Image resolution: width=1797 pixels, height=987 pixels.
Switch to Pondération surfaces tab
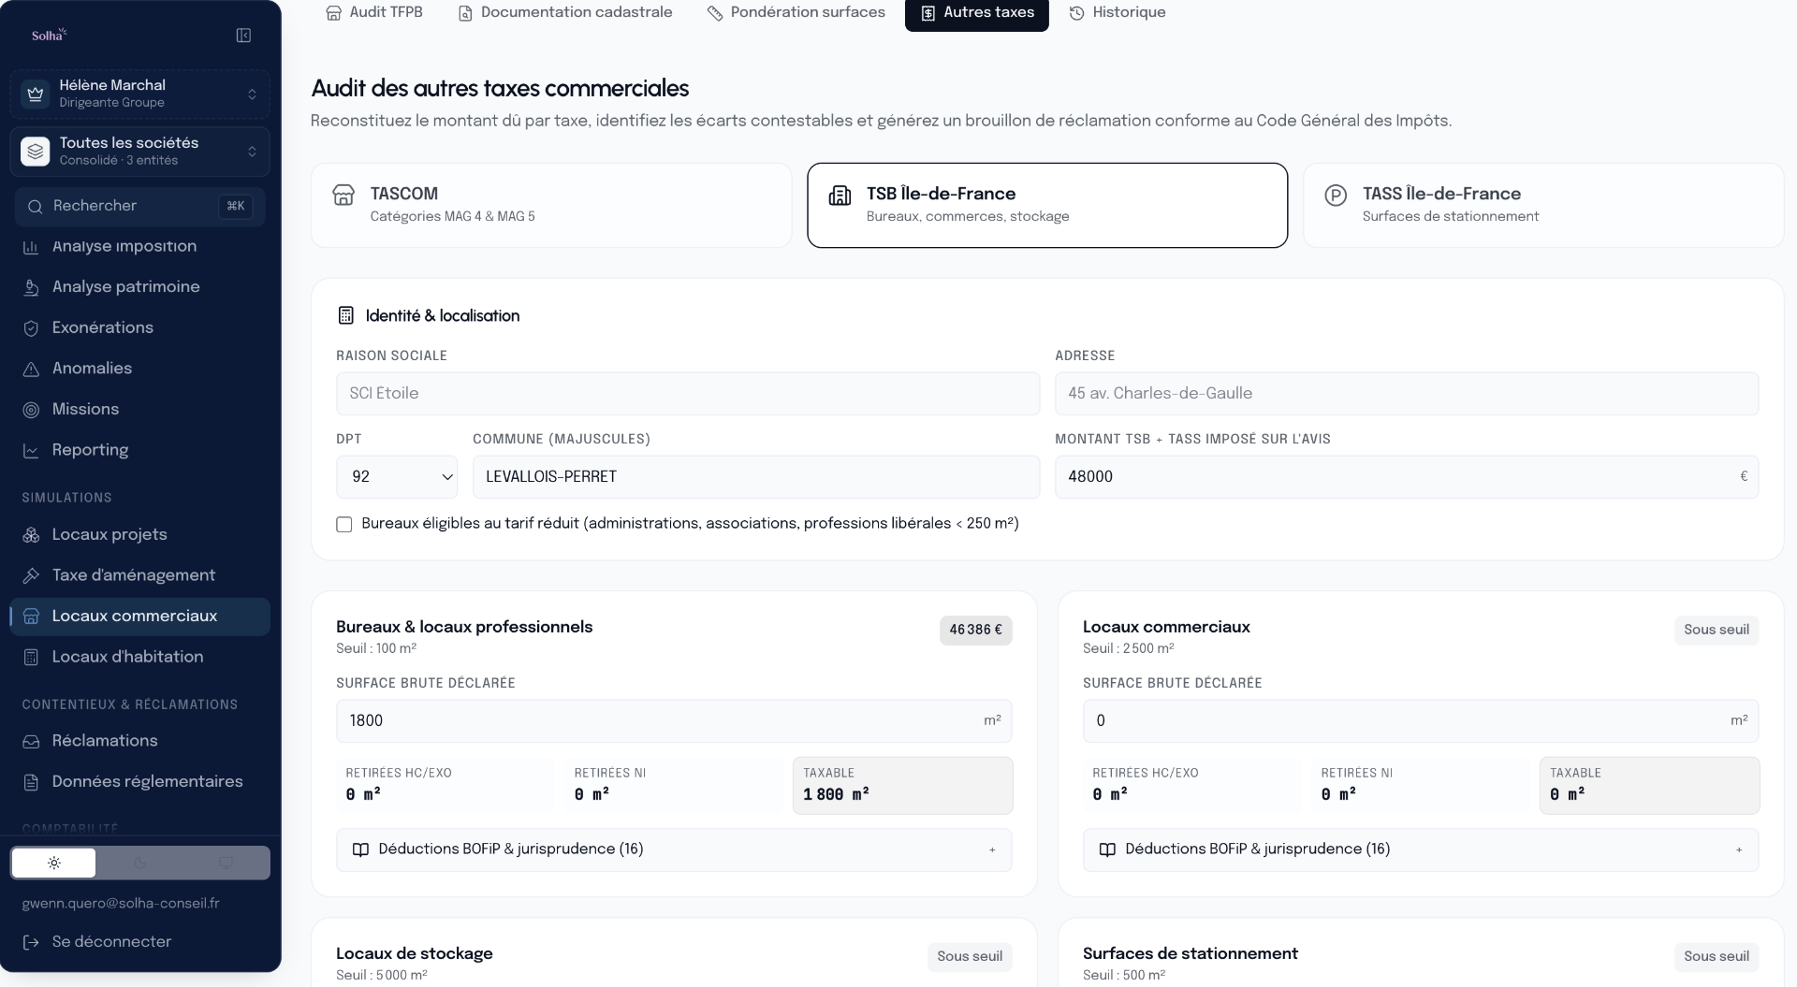click(x=796, y=12)
